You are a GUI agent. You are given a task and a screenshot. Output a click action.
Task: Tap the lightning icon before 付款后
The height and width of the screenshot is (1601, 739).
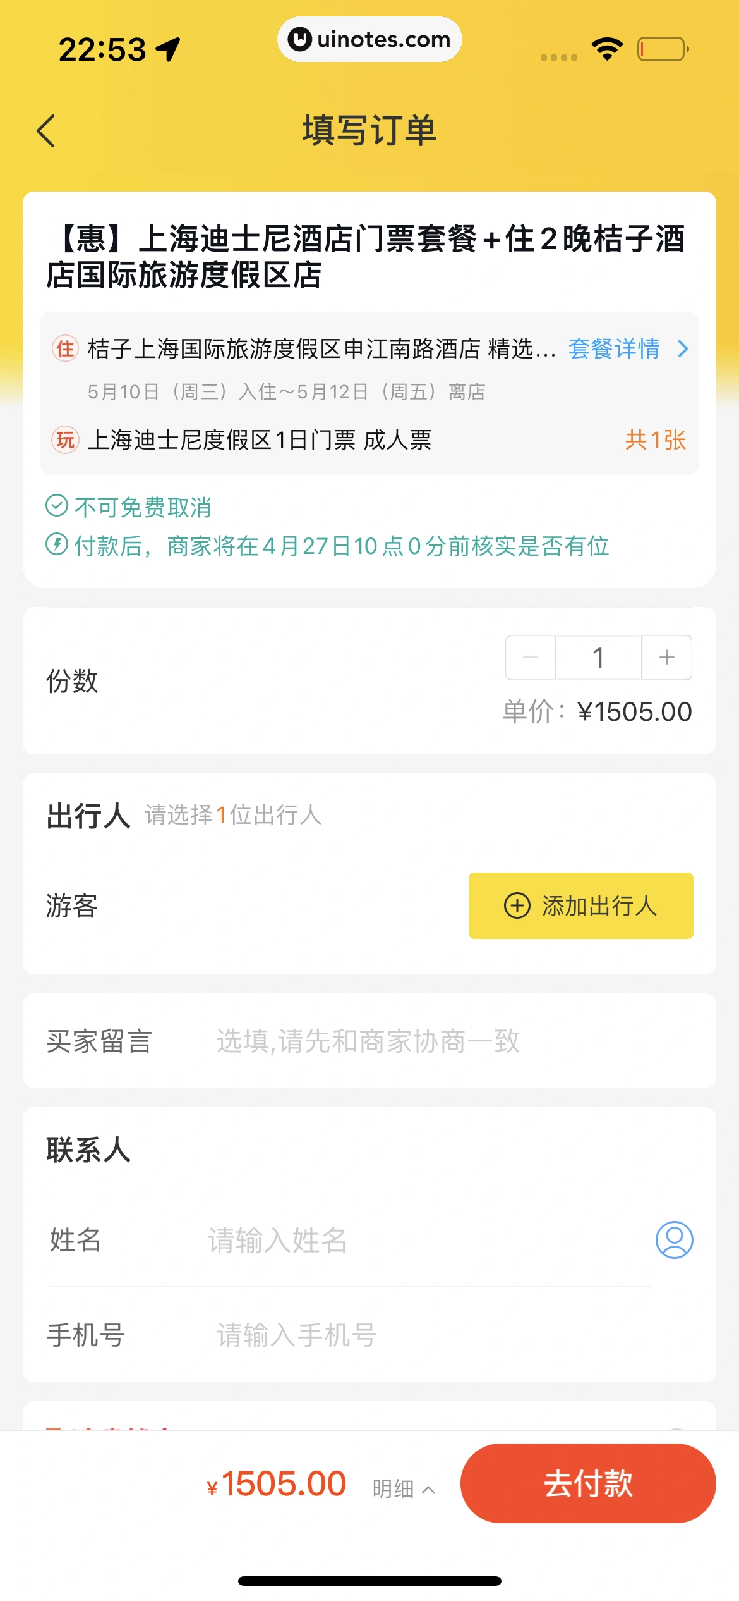point(57,544)
